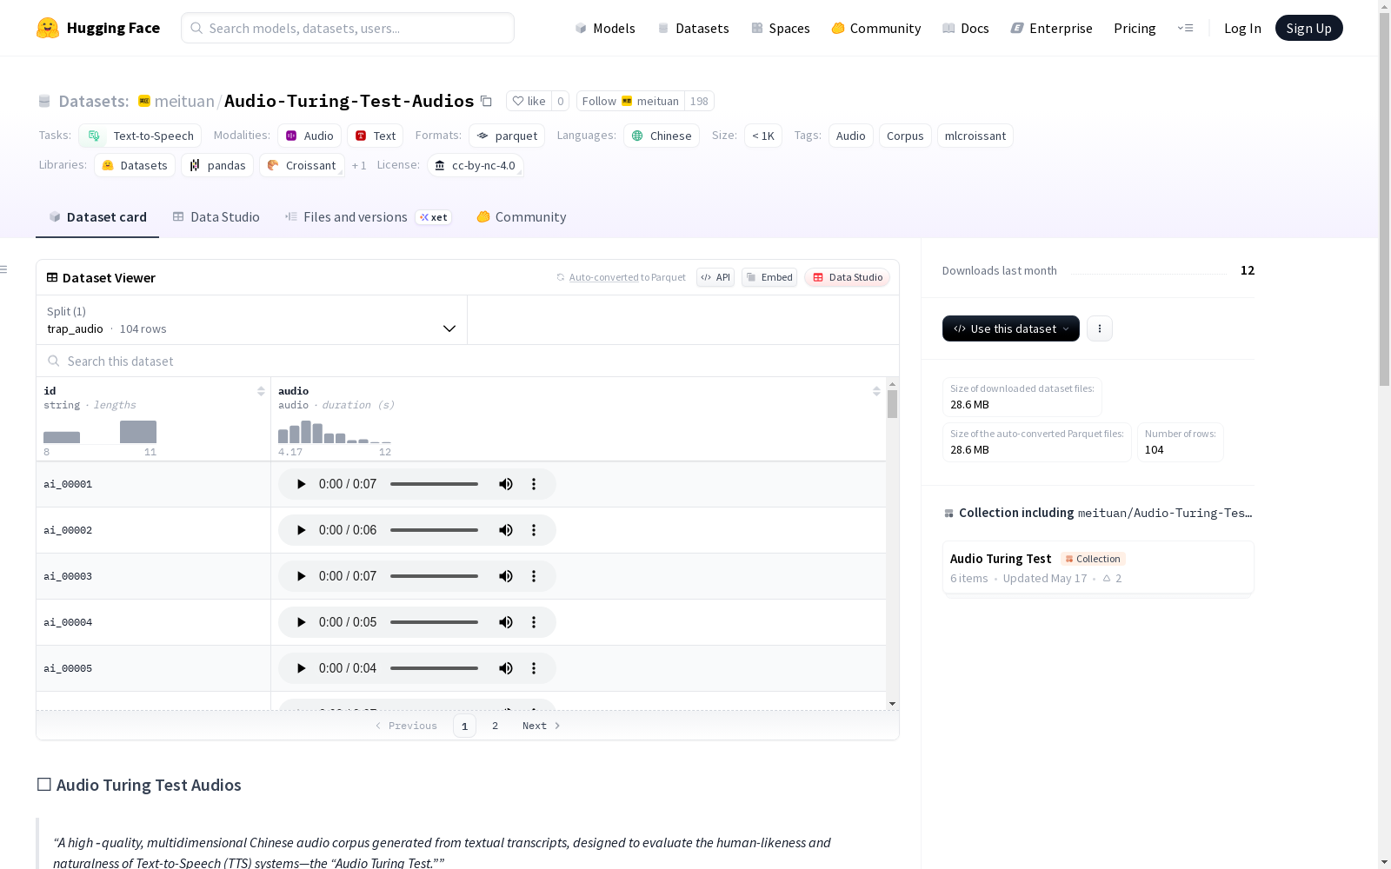Viewport: 1391px width, 869px height.
Task: Select the parquet format tag
Action: click(507, 136)
